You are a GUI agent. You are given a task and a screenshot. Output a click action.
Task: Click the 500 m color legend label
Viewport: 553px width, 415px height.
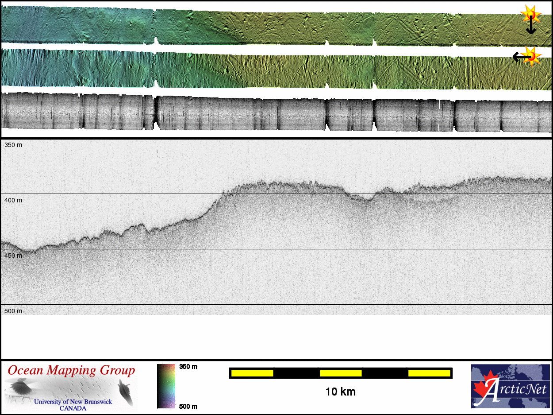pyautogui.click(x=188, y=406)
